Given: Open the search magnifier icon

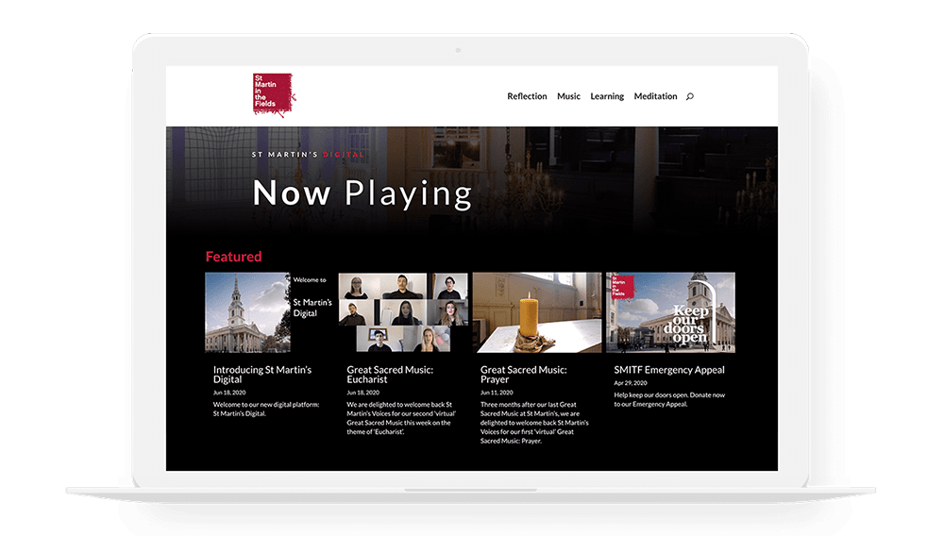Looking at the screenshot, I should tap(690, 96).
